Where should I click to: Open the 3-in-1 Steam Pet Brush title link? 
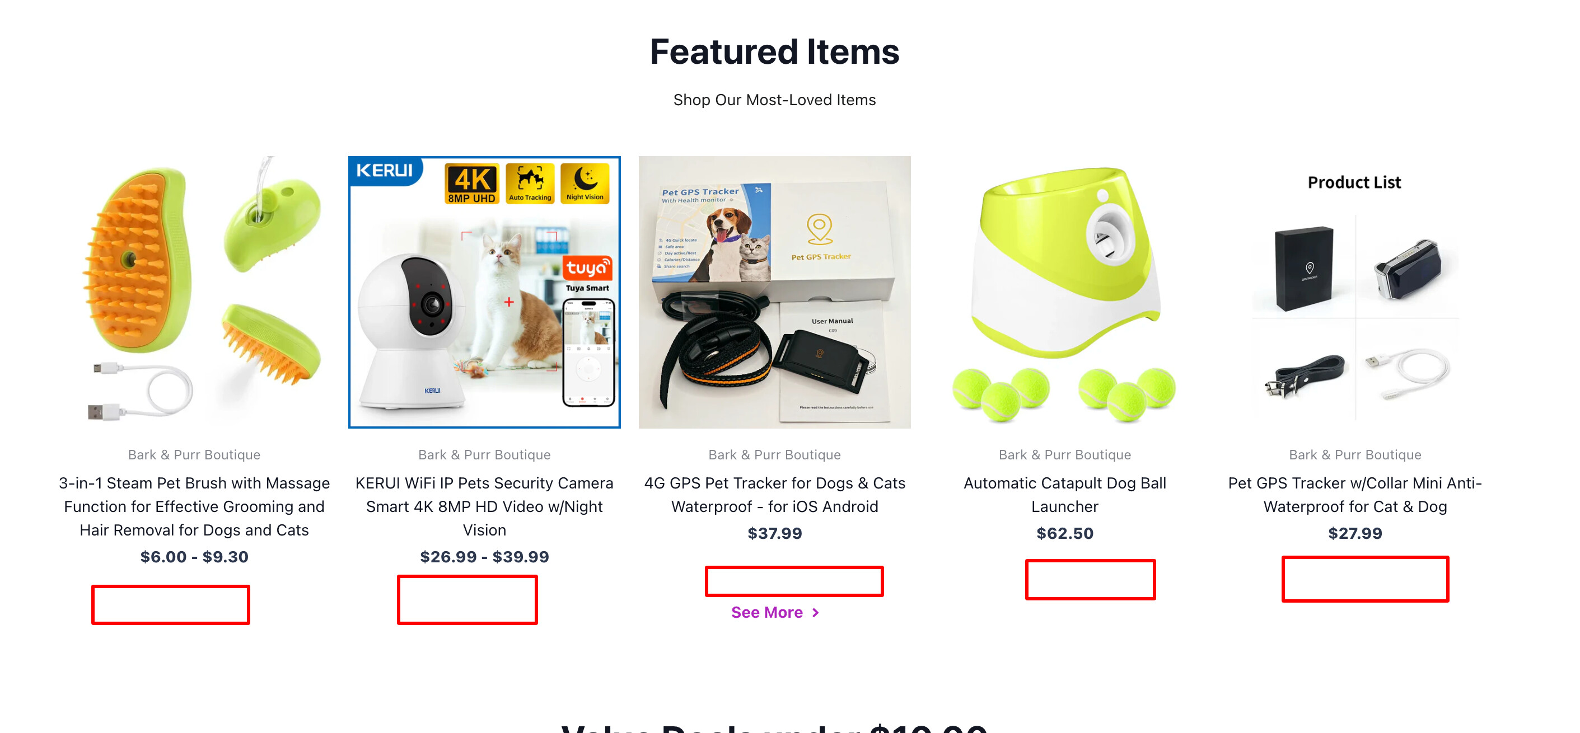coord(194,506)
